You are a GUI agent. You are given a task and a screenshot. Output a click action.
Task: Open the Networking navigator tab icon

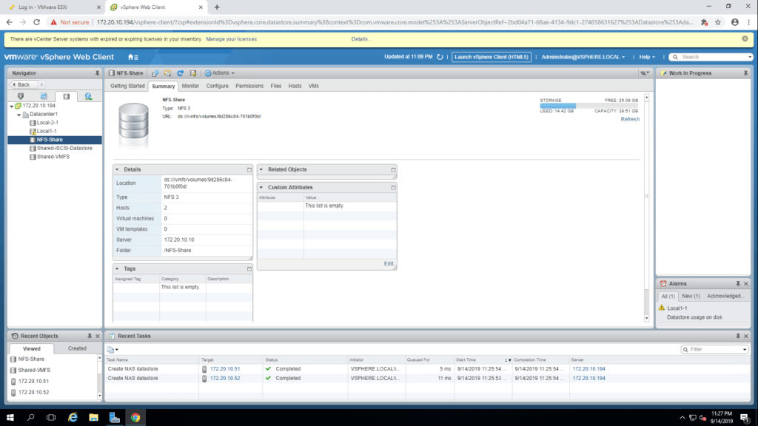click(88, 96)
